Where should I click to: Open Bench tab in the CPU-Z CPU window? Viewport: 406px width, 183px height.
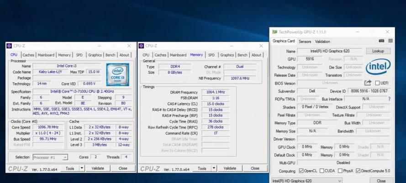pyautogui.click(x=111, y=55)
